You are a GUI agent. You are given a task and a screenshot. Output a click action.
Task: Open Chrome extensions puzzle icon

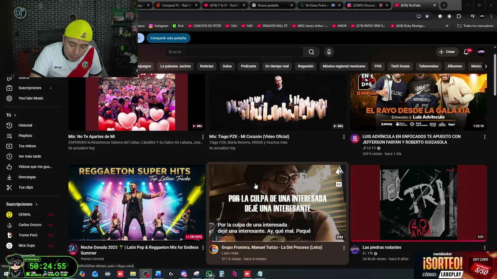459,16
